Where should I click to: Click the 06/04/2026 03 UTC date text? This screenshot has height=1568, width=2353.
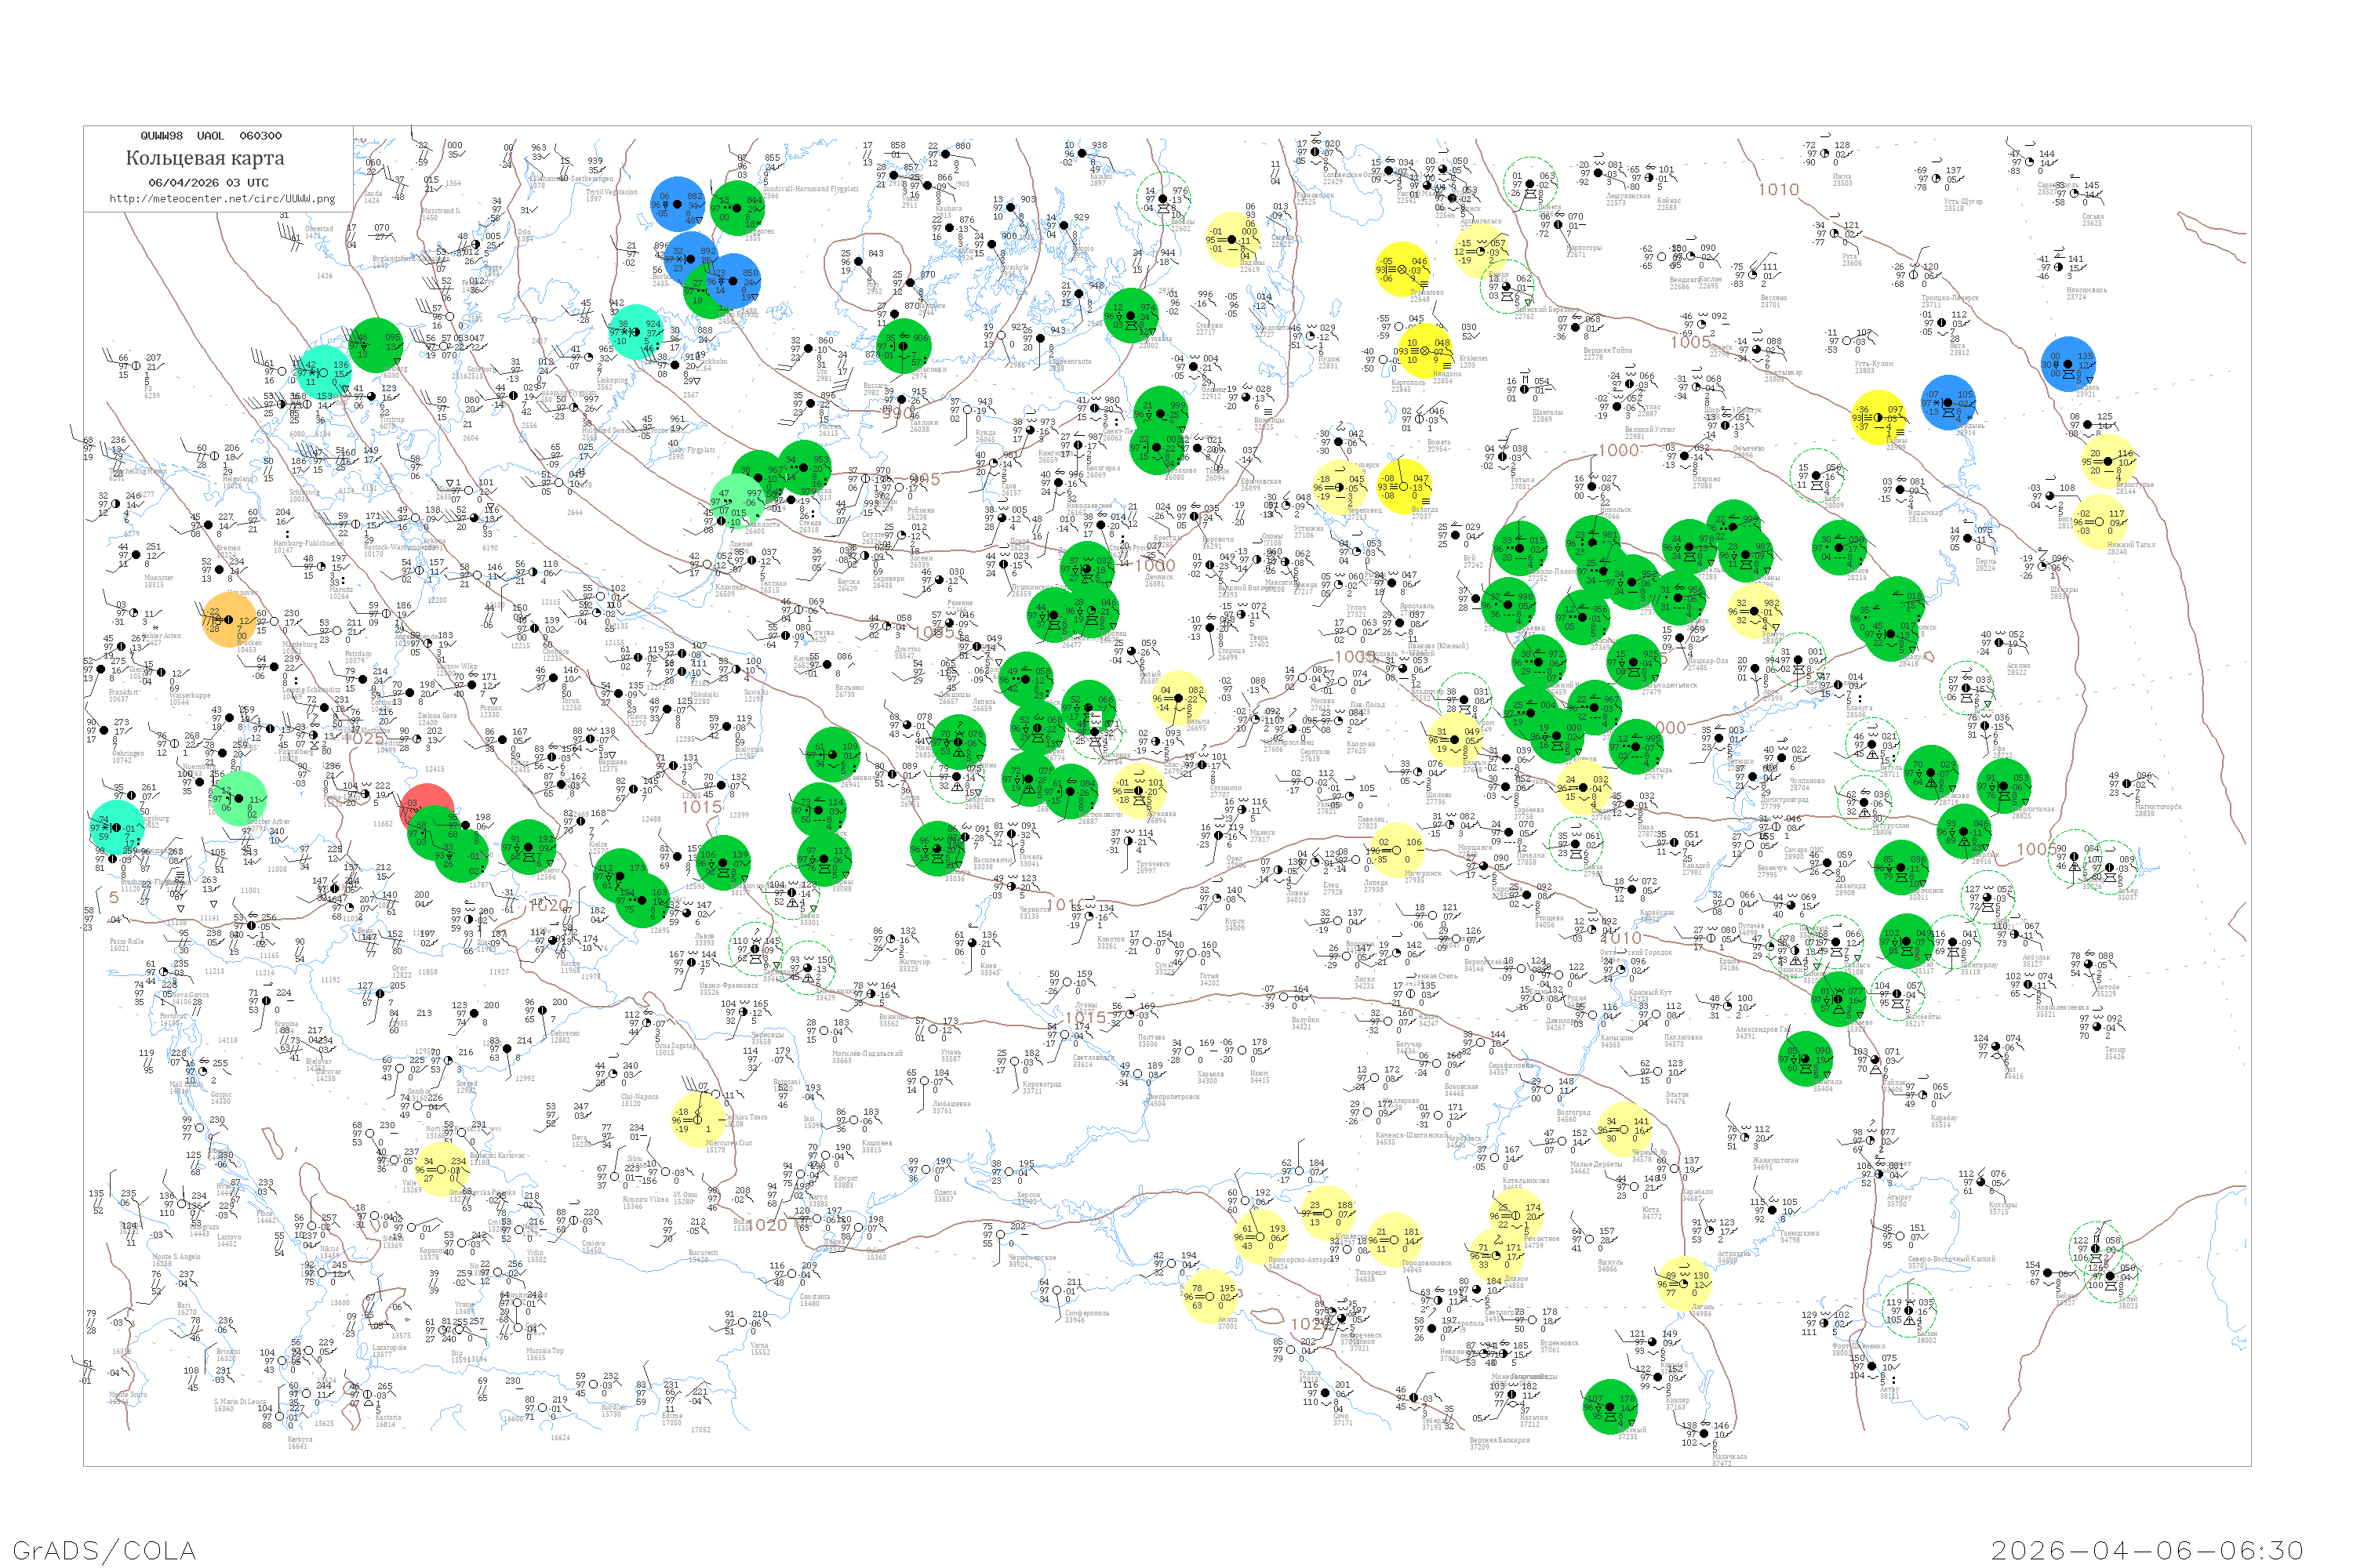click(208, 183)
